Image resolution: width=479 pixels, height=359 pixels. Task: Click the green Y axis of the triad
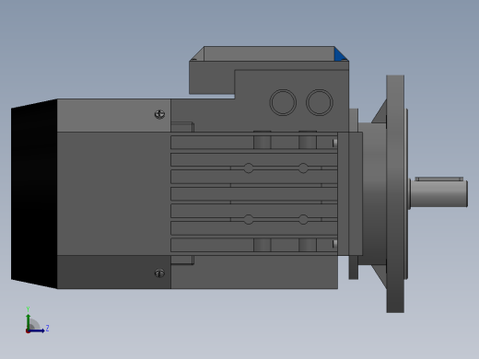29,321
